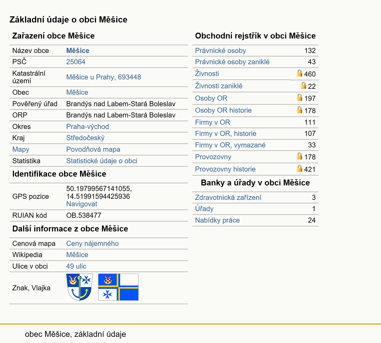Open Firmy v OR, vymazané link
This screenshot has width=381, height=343.
coord(230,145)
